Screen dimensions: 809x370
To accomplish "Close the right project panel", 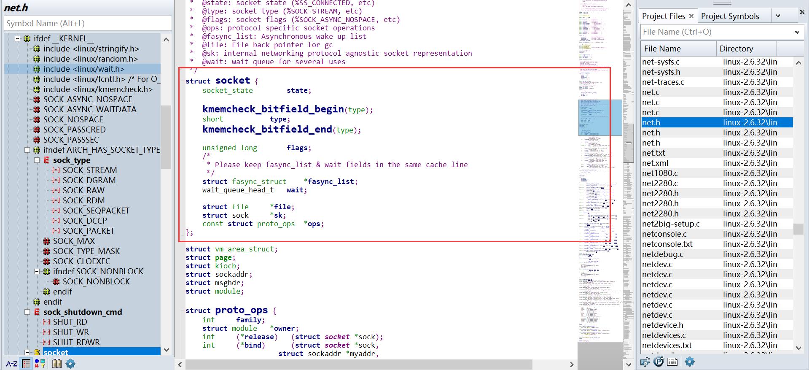I will click(x=802, y=12).
